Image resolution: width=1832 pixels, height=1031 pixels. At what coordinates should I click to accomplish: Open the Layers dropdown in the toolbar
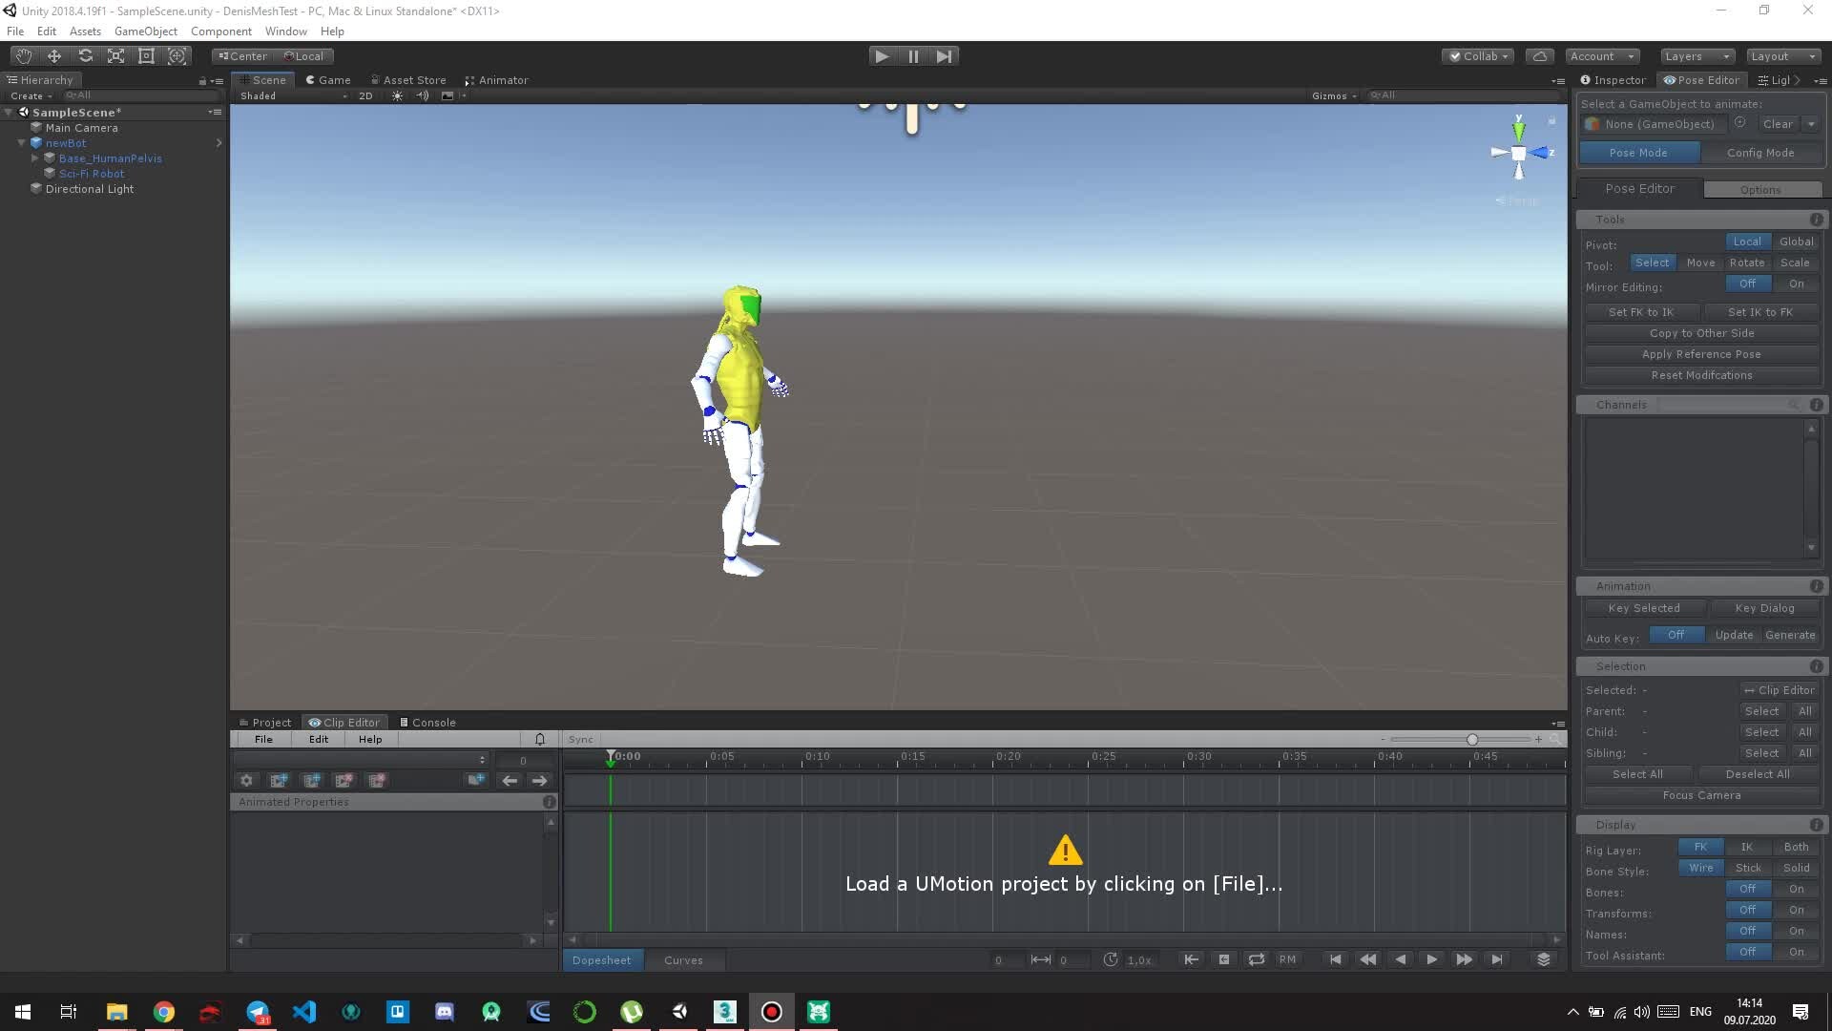coord(1696,56)
